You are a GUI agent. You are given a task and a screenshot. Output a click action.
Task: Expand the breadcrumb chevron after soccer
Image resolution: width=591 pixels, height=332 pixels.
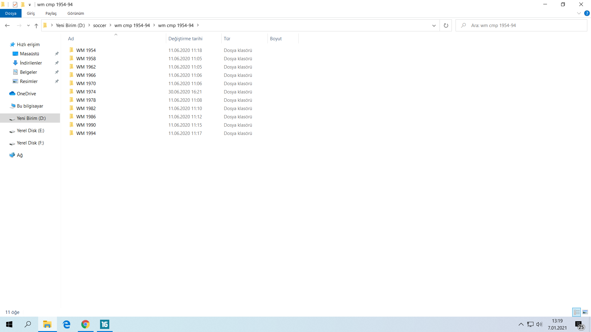pos(110,25)
